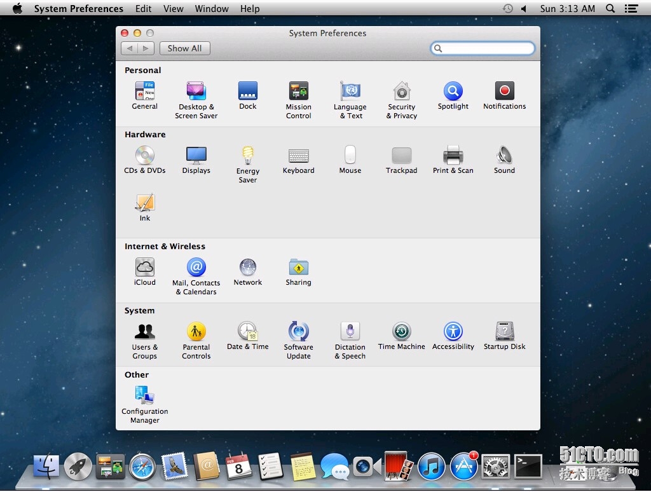Open the Notifications preference pane
Screen dimensions: 651x492
click(504, 95)
